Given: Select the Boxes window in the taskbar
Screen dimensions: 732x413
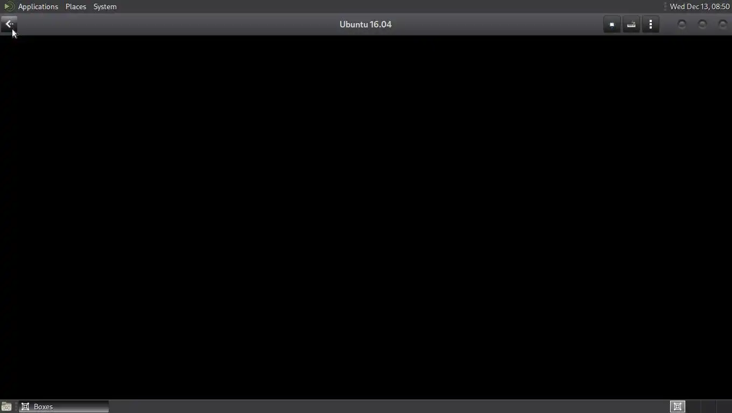Looking at the screenshot, I should [x=64, y=407].
